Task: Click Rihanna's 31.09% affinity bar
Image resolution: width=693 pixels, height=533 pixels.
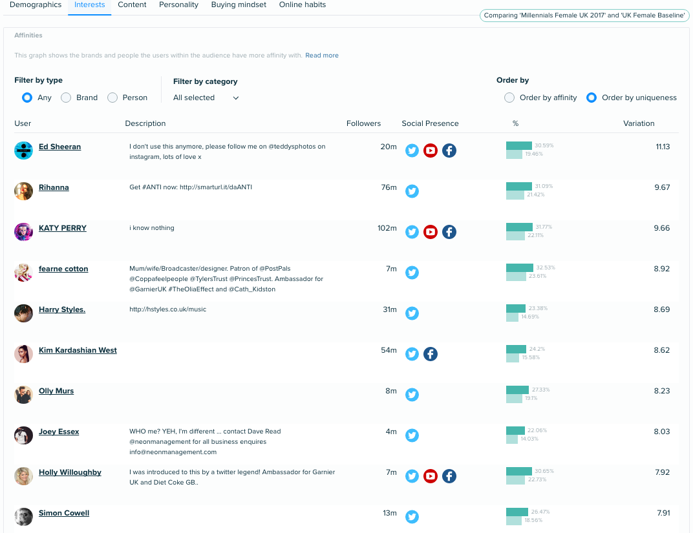Action: 519,186
